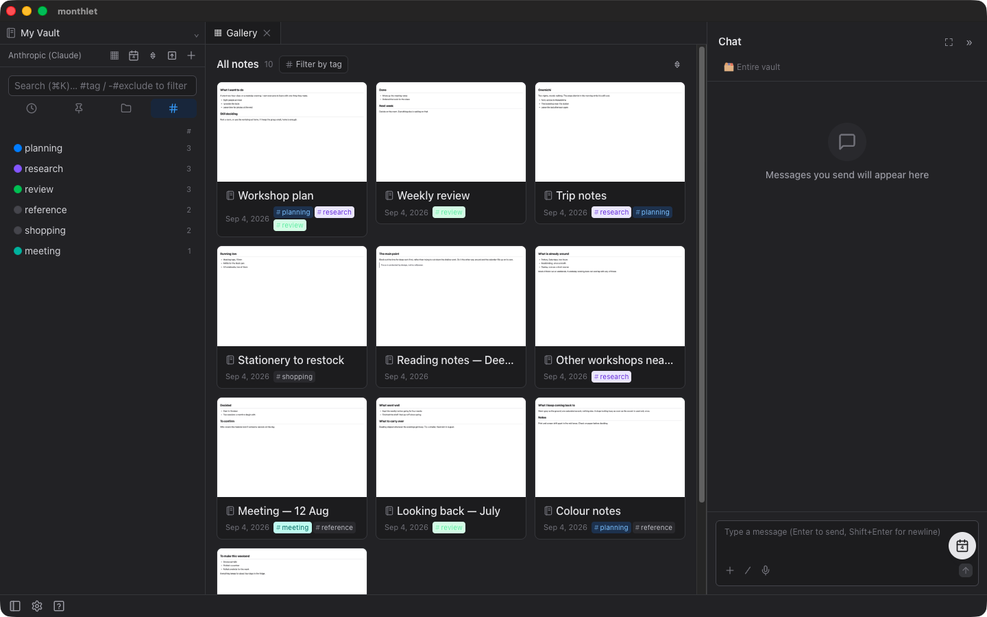This screenshot has width=987, height=617.
Task: Open settings via the gear icon
Action: tap(37, 606)
